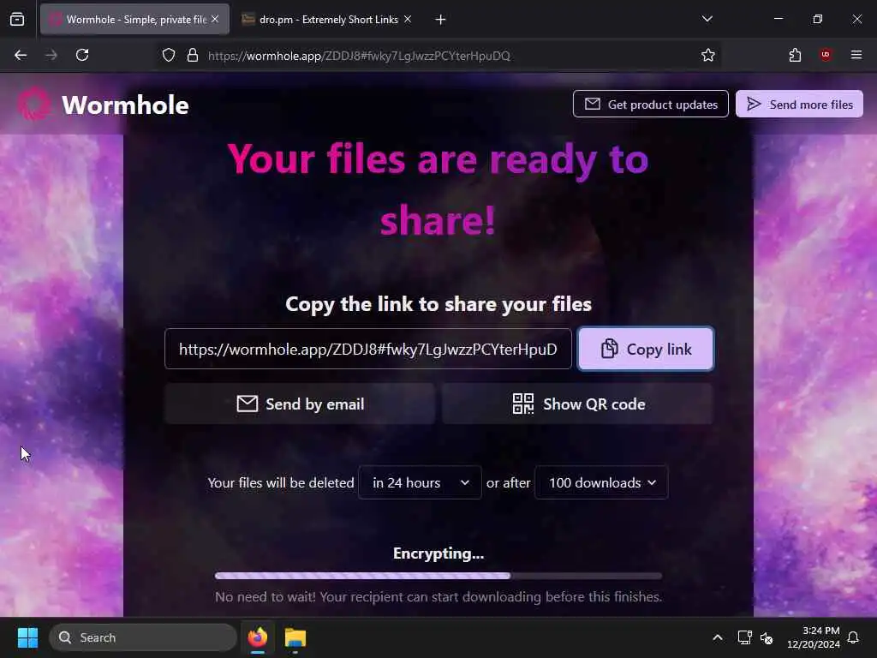The width and height of the screenshot is (877, 658).
Task: Reload the page with the refresh icon
Action: click(82, 55)
